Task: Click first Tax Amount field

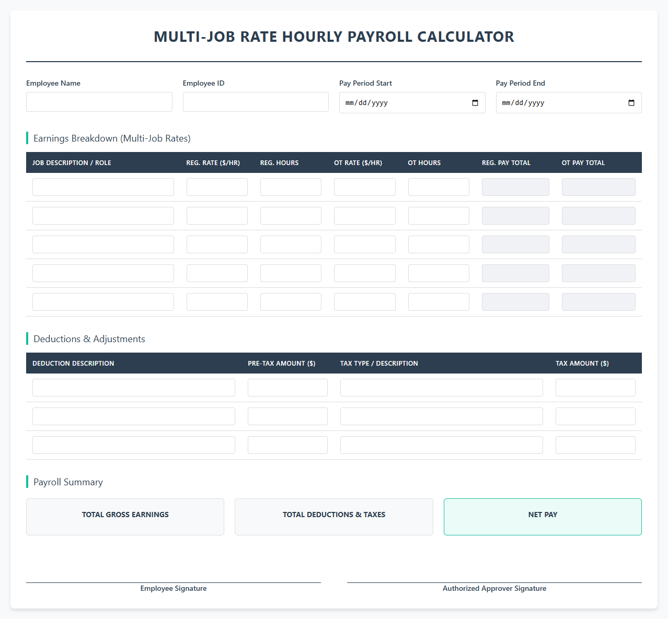Action: 595,388
